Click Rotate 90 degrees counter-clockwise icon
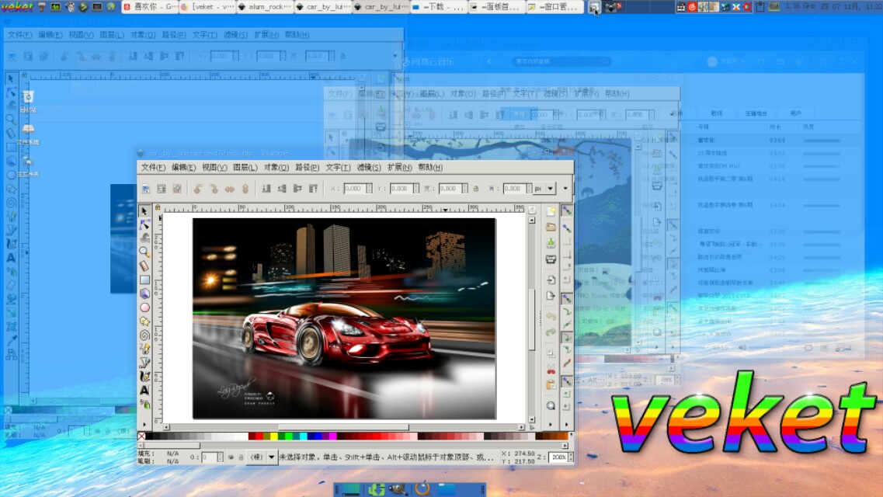Screen dimensions: 883x497 (x=198, y=189)
